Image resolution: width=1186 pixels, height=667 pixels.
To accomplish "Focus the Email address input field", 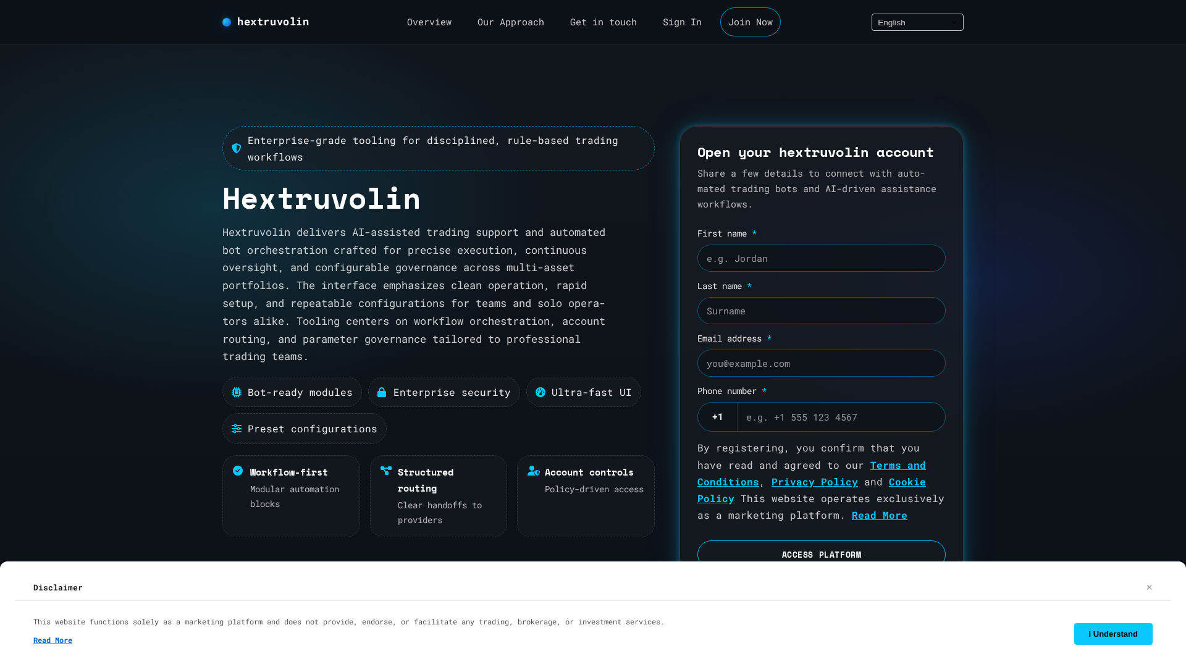I will tap(822, 363).
